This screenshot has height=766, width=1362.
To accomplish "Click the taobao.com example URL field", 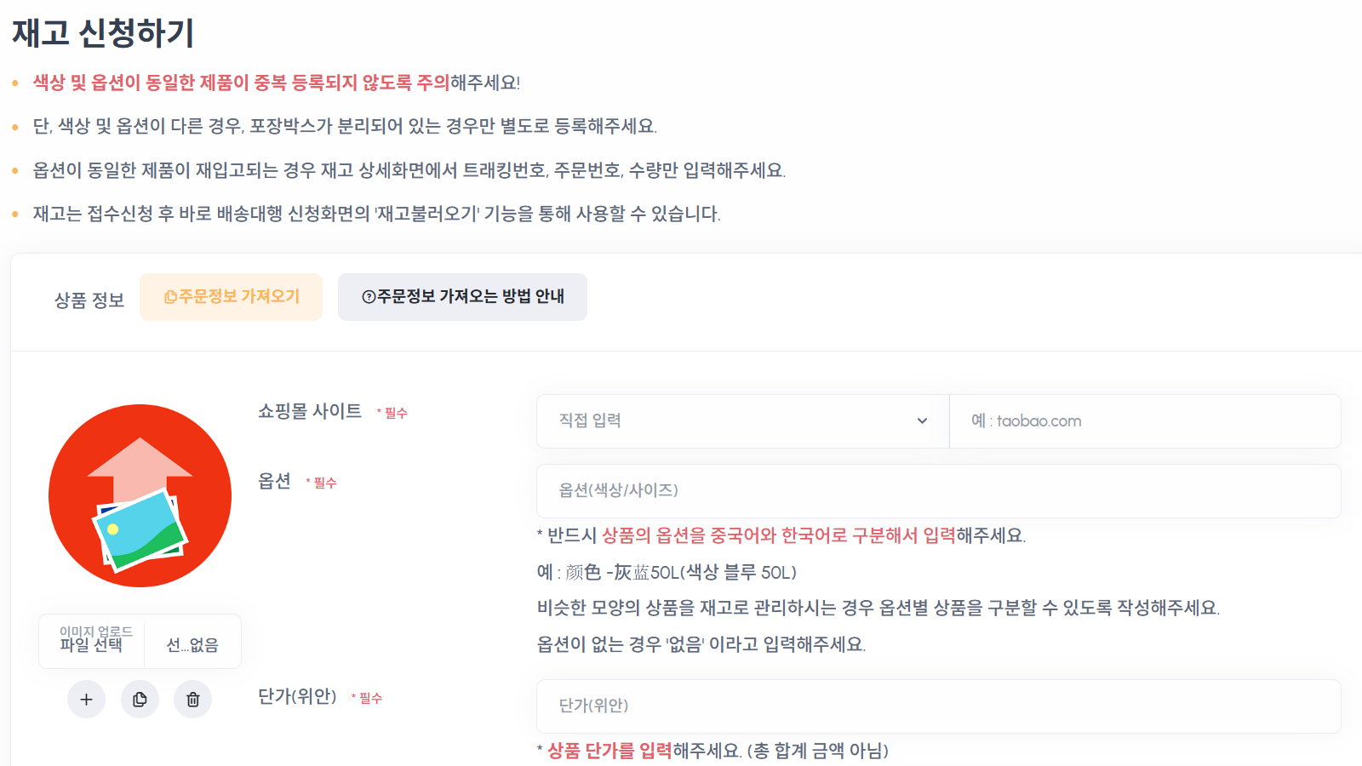I will (x=1144, y=420).
